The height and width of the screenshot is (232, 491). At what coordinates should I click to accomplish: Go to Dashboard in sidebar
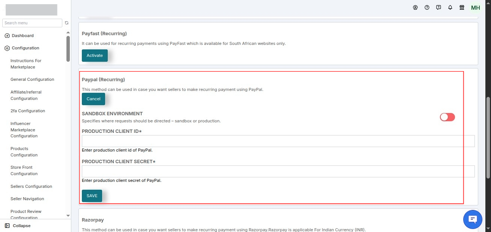pos(23,36)
